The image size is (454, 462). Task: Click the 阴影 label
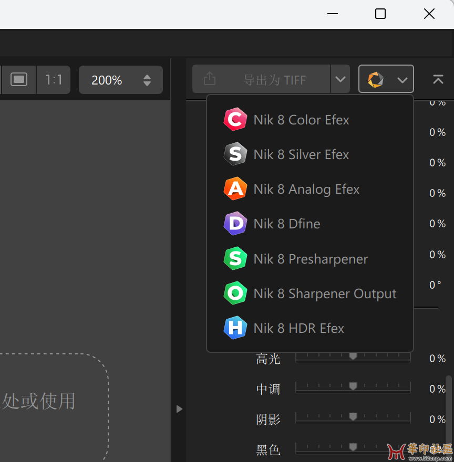(x=268, y=419)
